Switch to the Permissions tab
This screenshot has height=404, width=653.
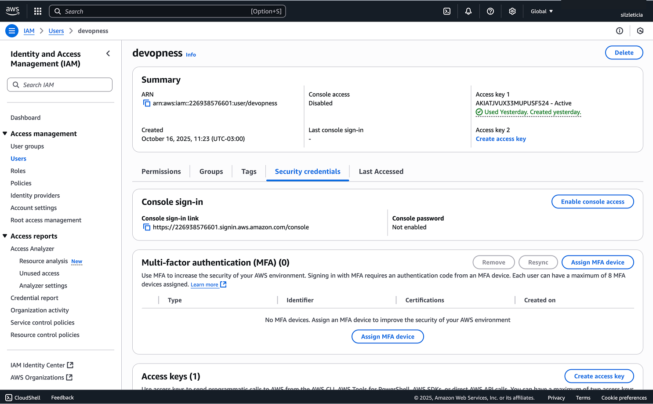(x=161, y=171)
